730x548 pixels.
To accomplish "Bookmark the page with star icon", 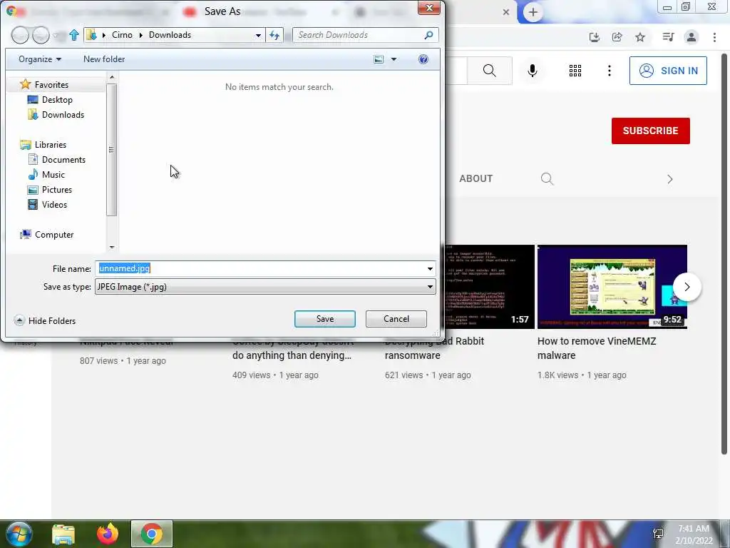I will coord(640,37).
